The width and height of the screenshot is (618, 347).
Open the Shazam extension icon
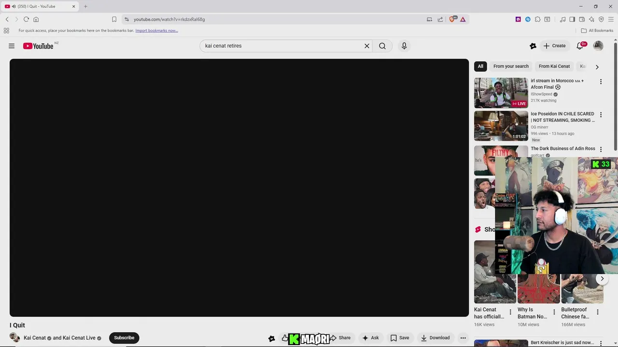pos(528,19)
